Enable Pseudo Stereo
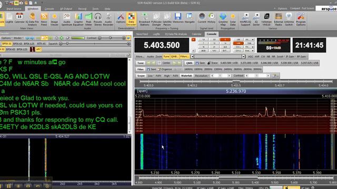Viewport: 337px width, 189px height. [98, 19]
